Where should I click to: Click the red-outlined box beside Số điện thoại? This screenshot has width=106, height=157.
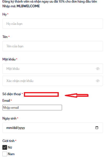pyautogui.click(x=41, y=94)
